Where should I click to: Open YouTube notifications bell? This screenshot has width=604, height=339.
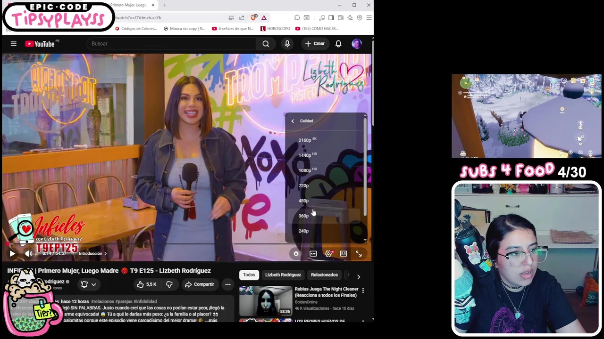coord(338,44)
